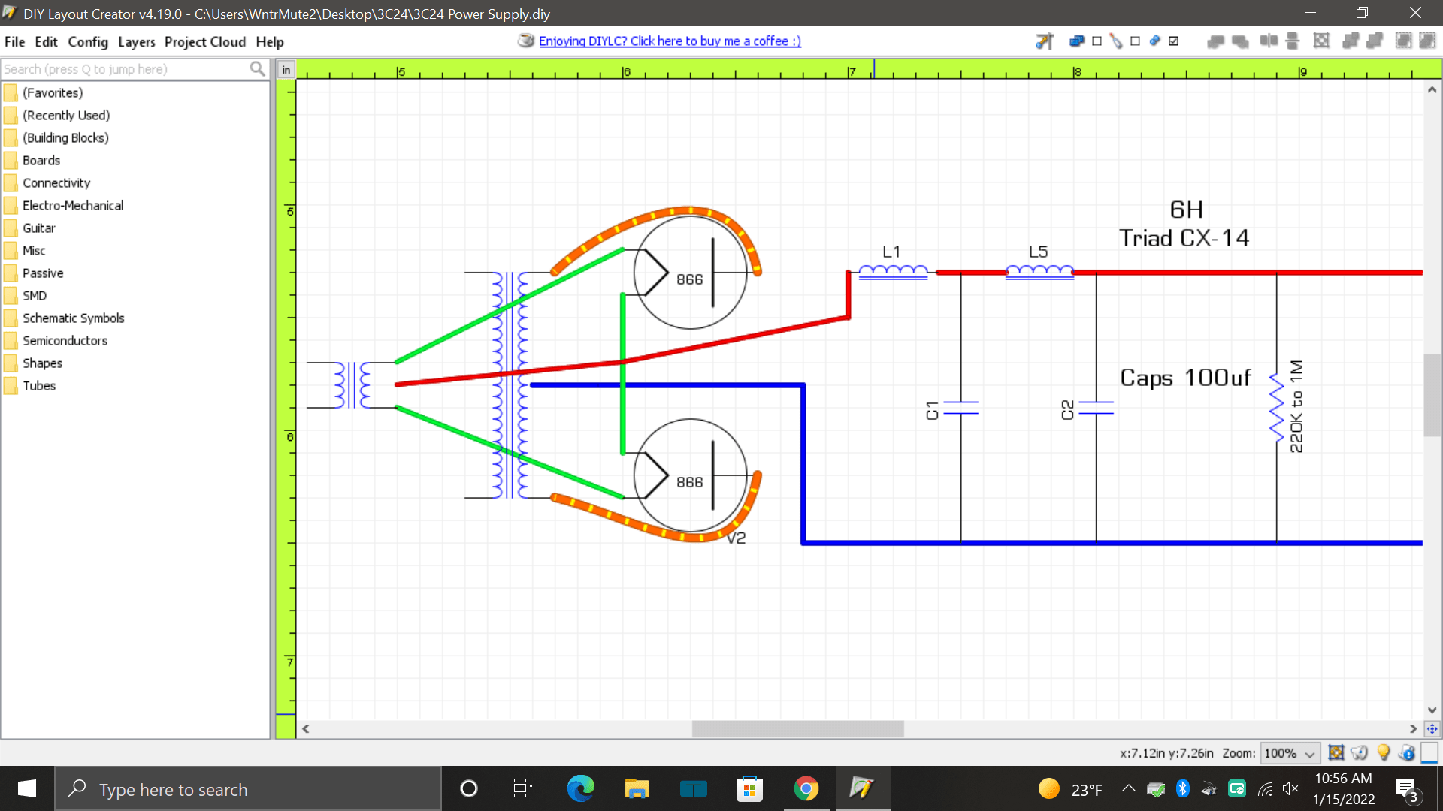
Task: Click the blue linked-dots sticky points icon
Action: click(x=1155, y=41)
